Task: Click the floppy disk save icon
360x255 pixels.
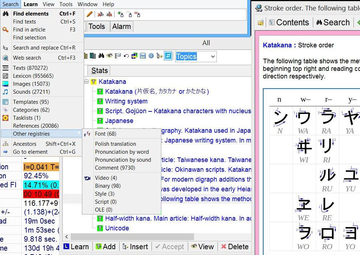Action: click(x=142, y=56)
